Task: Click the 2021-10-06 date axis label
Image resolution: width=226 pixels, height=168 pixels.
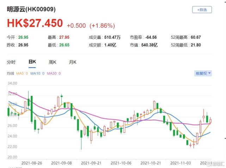Action: 121,163
